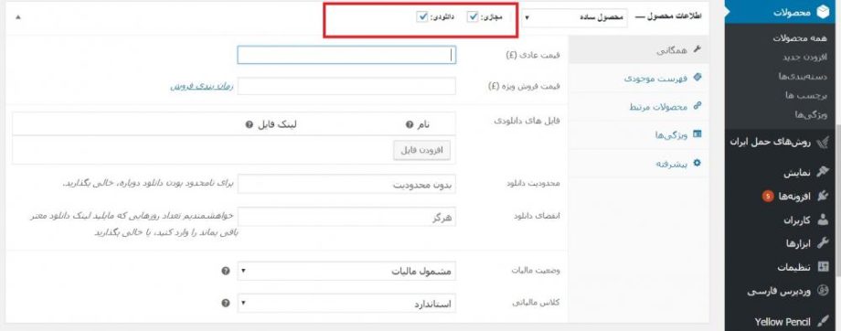841x331 pixels.
Task: Click the Plugins plug icon
Action: click(x=822, y=197)
